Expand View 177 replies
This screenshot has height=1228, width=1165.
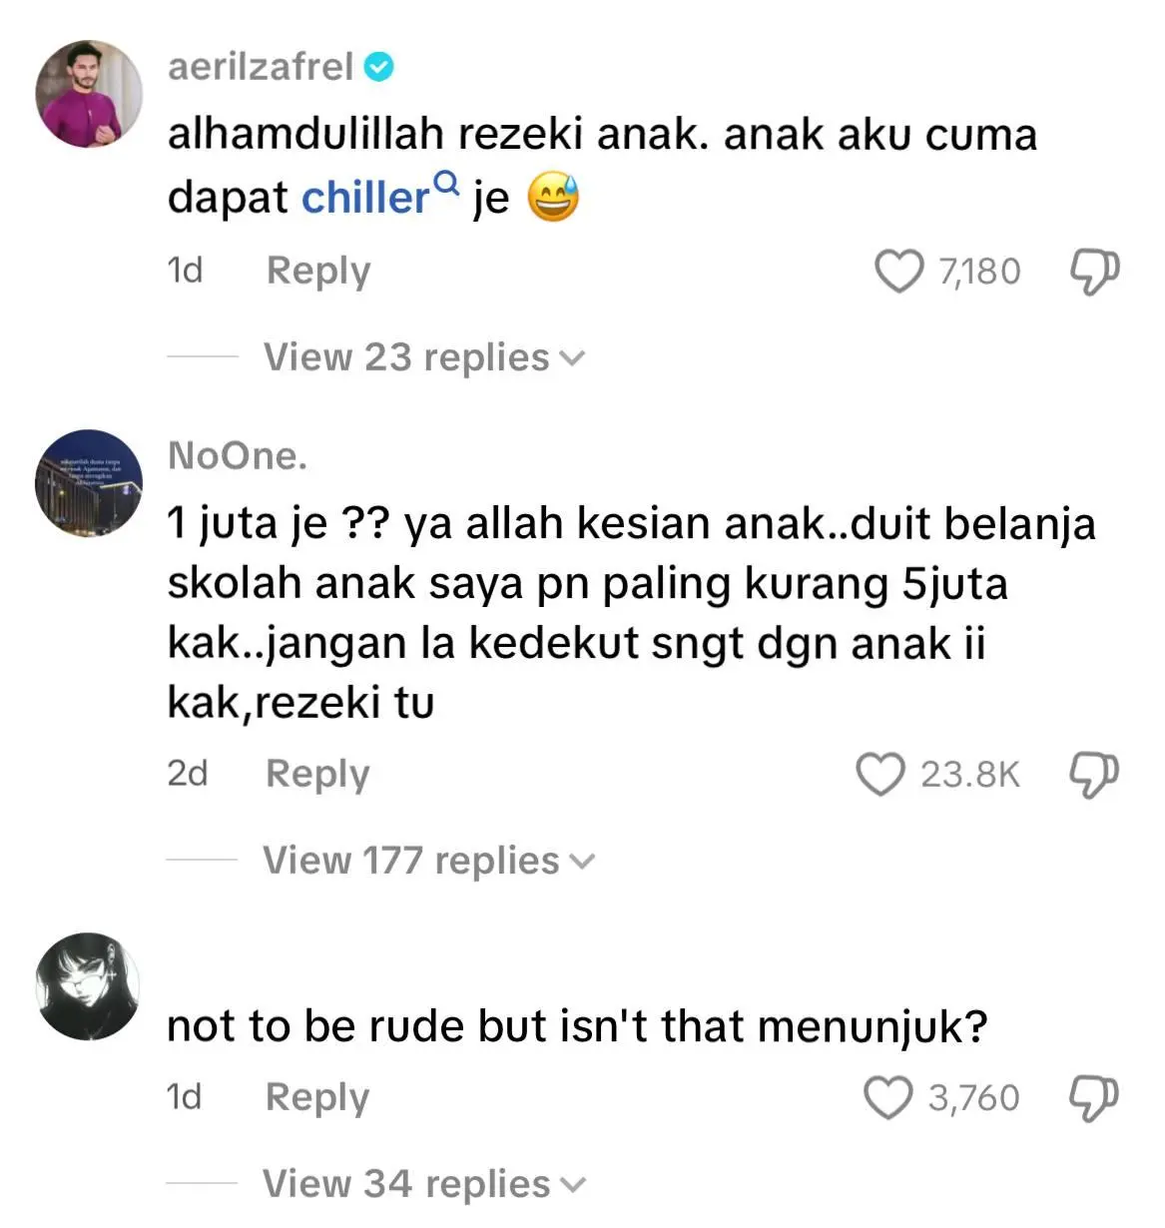point(428,861)
